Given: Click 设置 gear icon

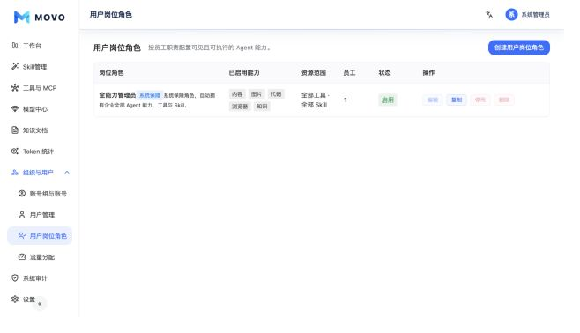Looking at the screenshot, I should coord(15,299).
